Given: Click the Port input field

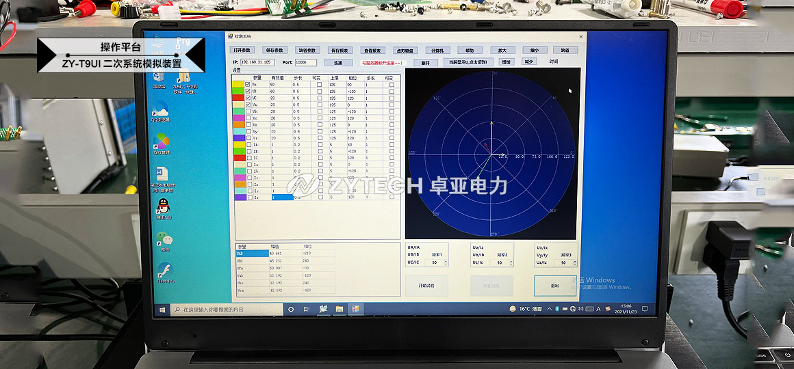Looking at the screenshot, I should coord(306,63).
